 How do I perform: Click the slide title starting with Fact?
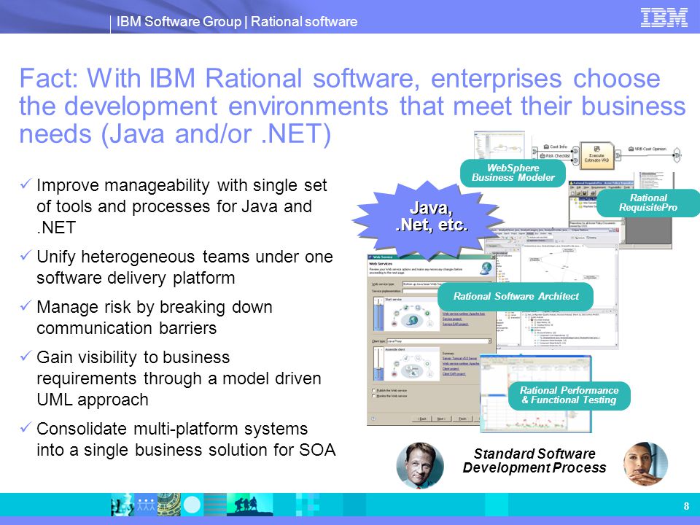[x=352, y=106]
